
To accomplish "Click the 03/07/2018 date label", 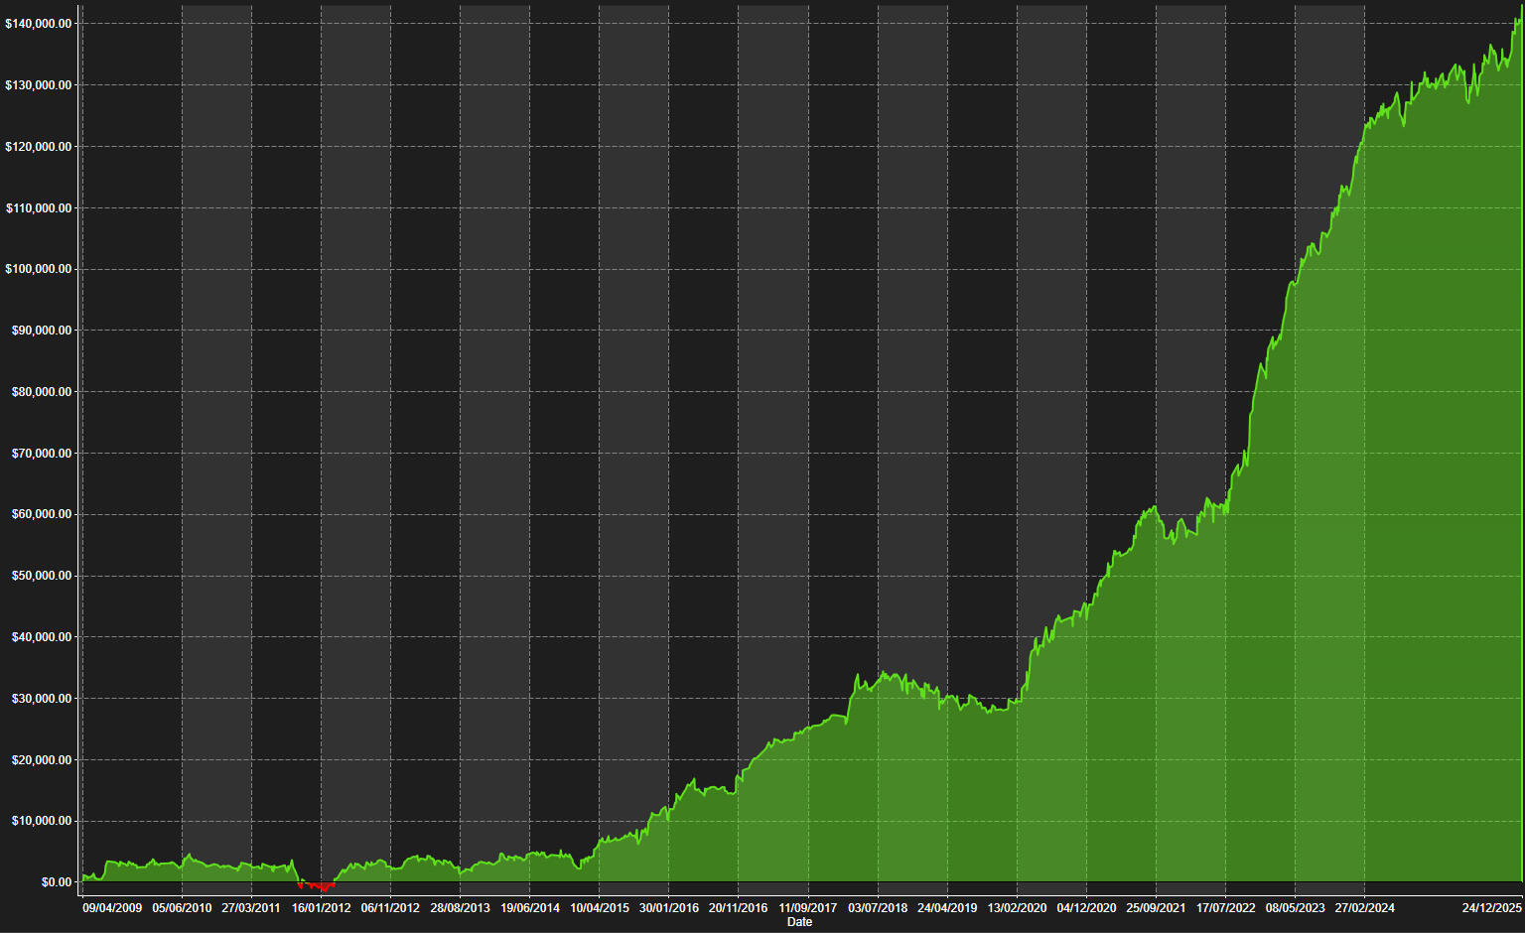I will (878, 908).
